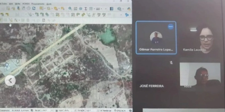The width and height of the screenshot is (225, 112).
Task: Expand the Select Features tool dropdown arrow
Action: [x=45, y=9]
